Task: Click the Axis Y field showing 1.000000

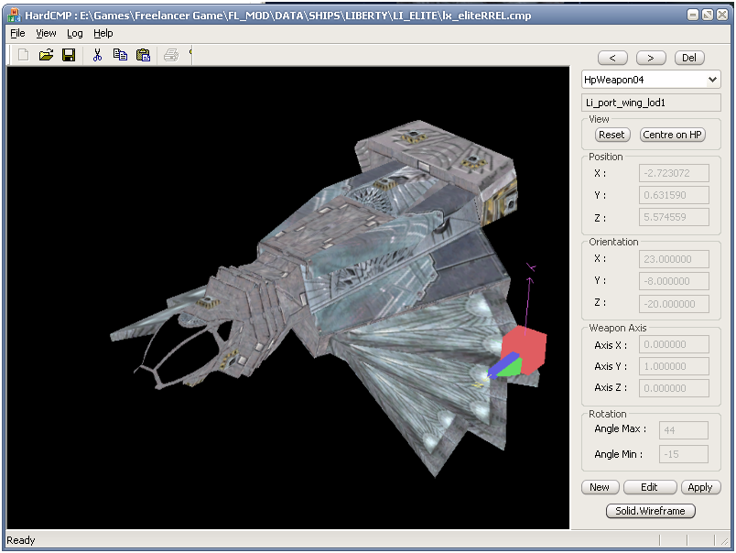Action: [674, 366]
